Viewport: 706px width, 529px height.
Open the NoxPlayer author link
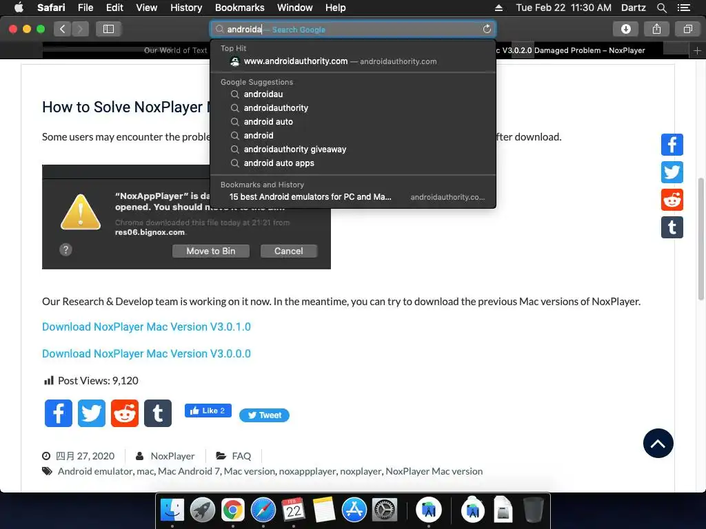point(172,456)
